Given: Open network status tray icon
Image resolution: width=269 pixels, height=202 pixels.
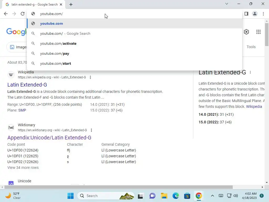Looking at the screenshot, I should pos(229,196).
